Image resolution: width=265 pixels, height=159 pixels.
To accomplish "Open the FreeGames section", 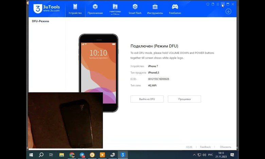I will [x=175, y=9].
